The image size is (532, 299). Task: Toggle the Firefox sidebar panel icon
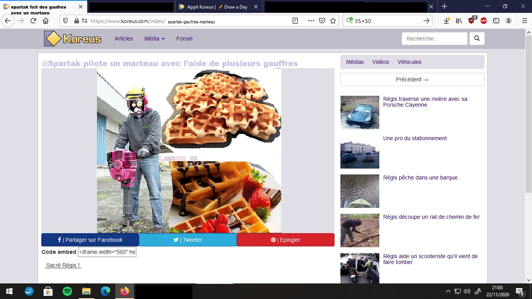(x=496, y=21)
